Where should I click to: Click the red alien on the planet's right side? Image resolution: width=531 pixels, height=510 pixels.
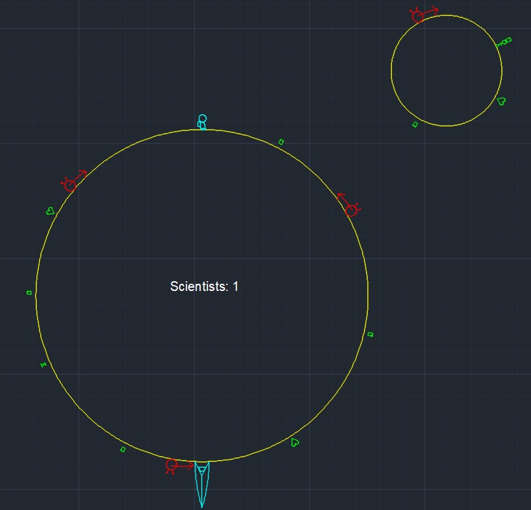point(351,209)
